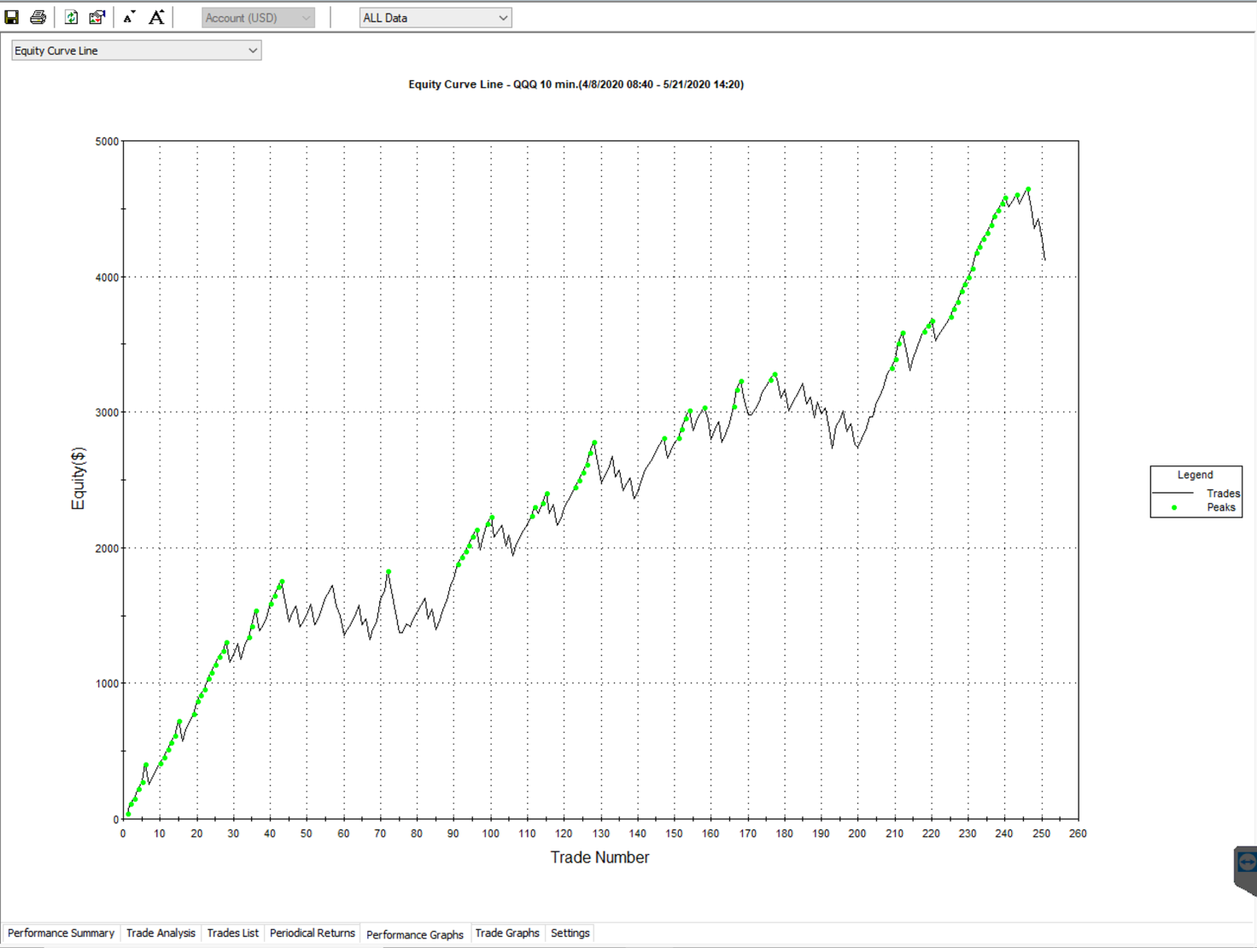Switch to the Performance Summary tab
Image resolution: width=1257 pixels, height=948 pixels.
(x=61, y=933)
